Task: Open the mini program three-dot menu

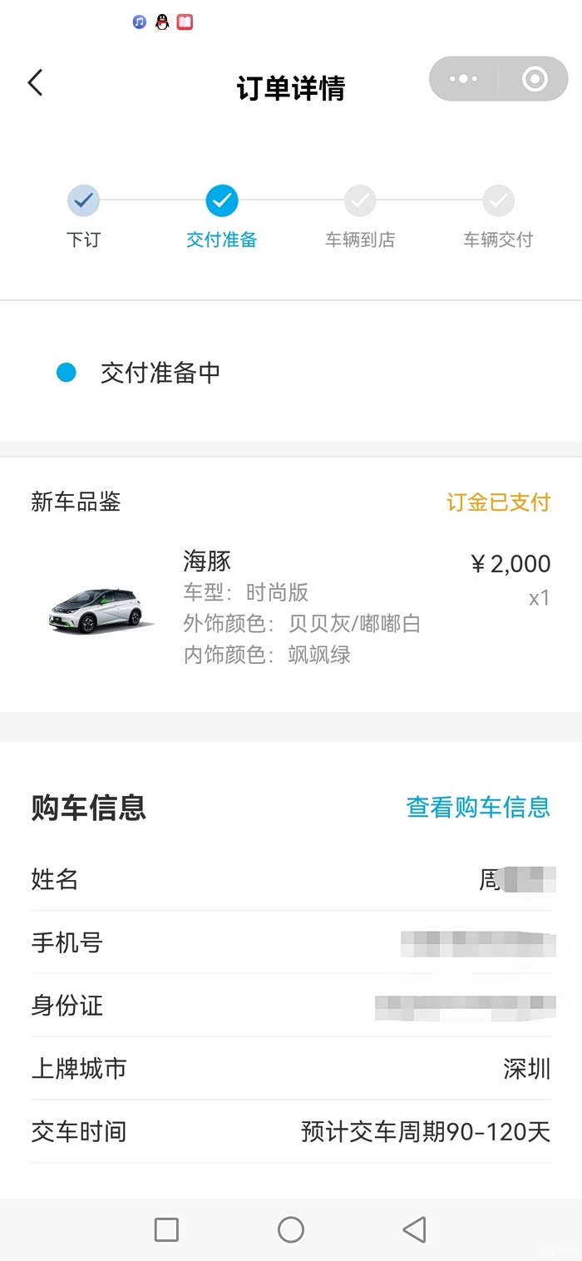Action: coord(463,79)
